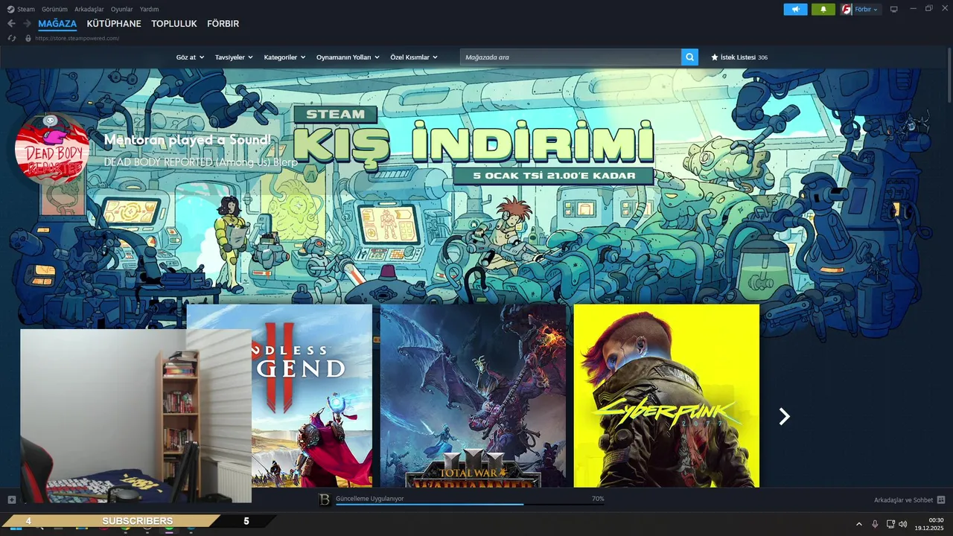Screen dimensions: 953x536
Task: Enter Big Picture mode with monitor icon
Action: 894,10
